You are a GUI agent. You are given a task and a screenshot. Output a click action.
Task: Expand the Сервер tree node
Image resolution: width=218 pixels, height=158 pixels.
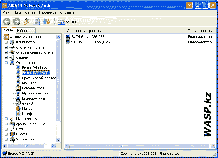pyautogui.click(x=6, y=57)
